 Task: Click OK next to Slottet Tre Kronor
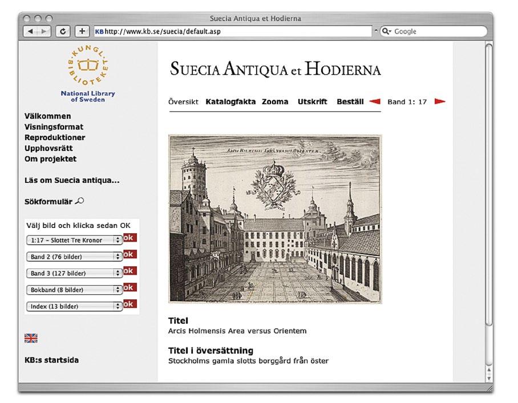click(x=130, y=238)
